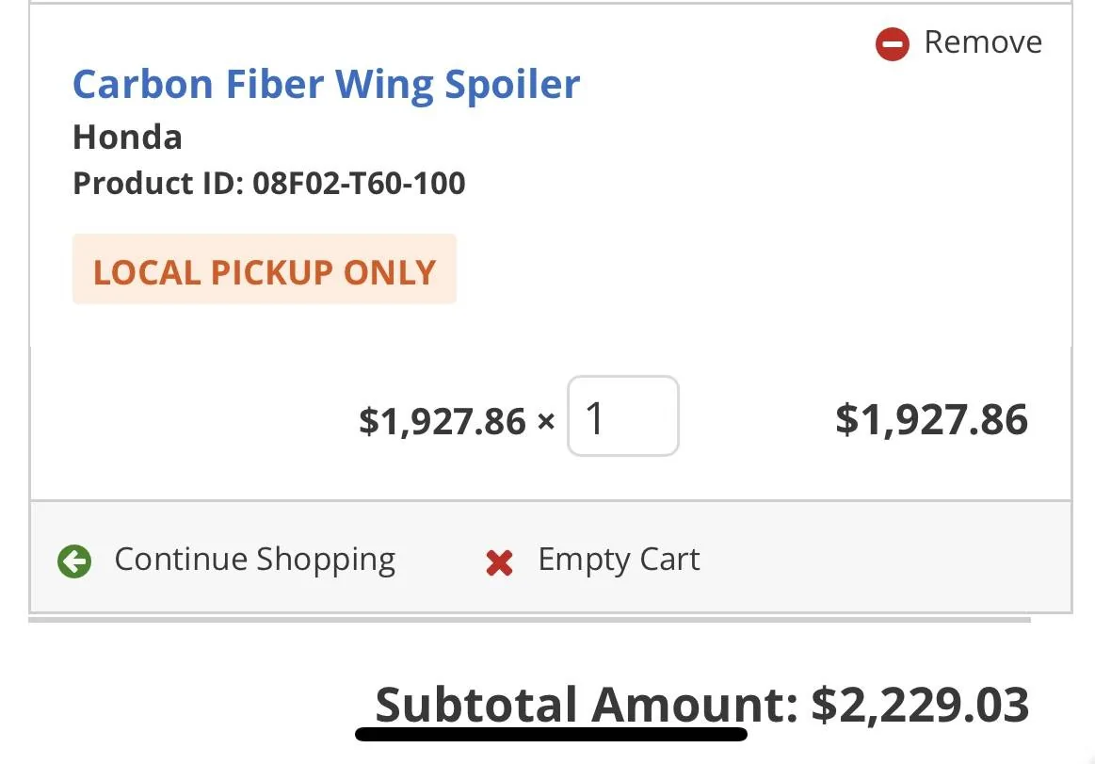Select the part number 08F02-T60-100

point(359,183)
